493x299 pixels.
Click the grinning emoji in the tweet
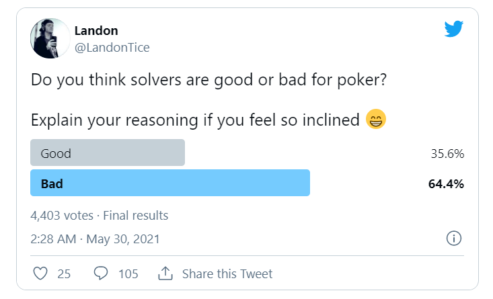coord(376,120)
